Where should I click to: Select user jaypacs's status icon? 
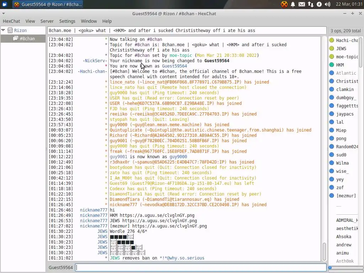[332, 114]
